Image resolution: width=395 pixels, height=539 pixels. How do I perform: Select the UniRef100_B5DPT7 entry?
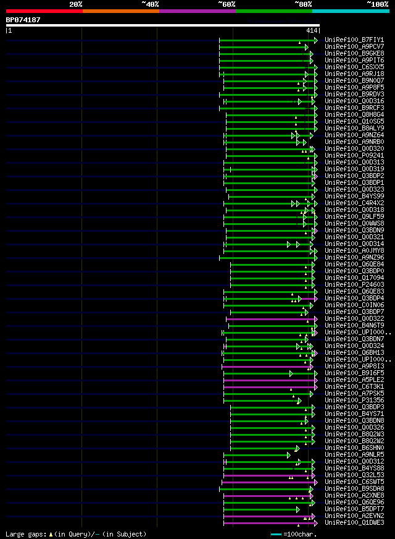pos(354,509)
